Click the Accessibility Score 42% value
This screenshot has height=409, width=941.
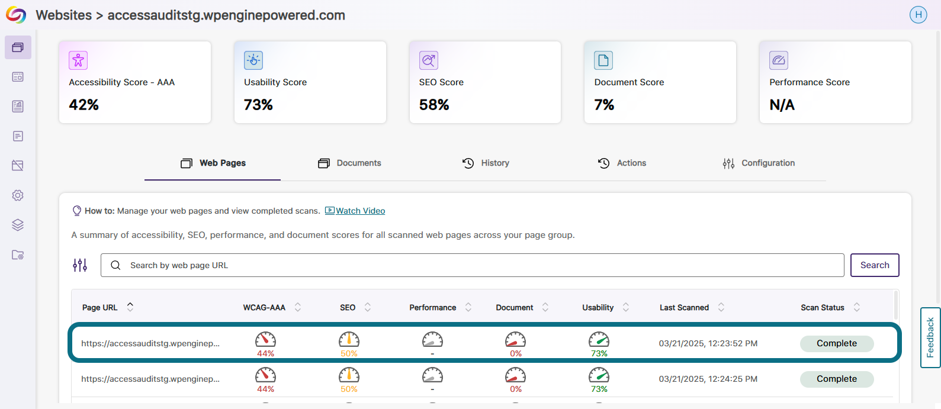[83, 105]
